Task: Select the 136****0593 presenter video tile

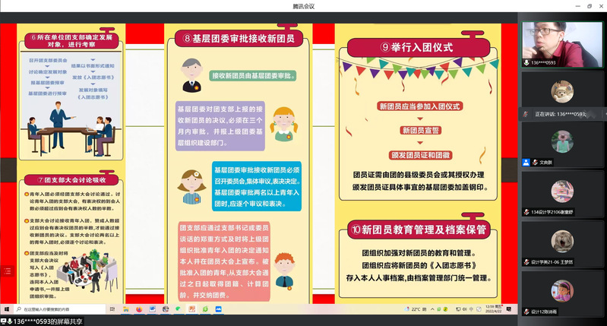Action: coord(561,42)
